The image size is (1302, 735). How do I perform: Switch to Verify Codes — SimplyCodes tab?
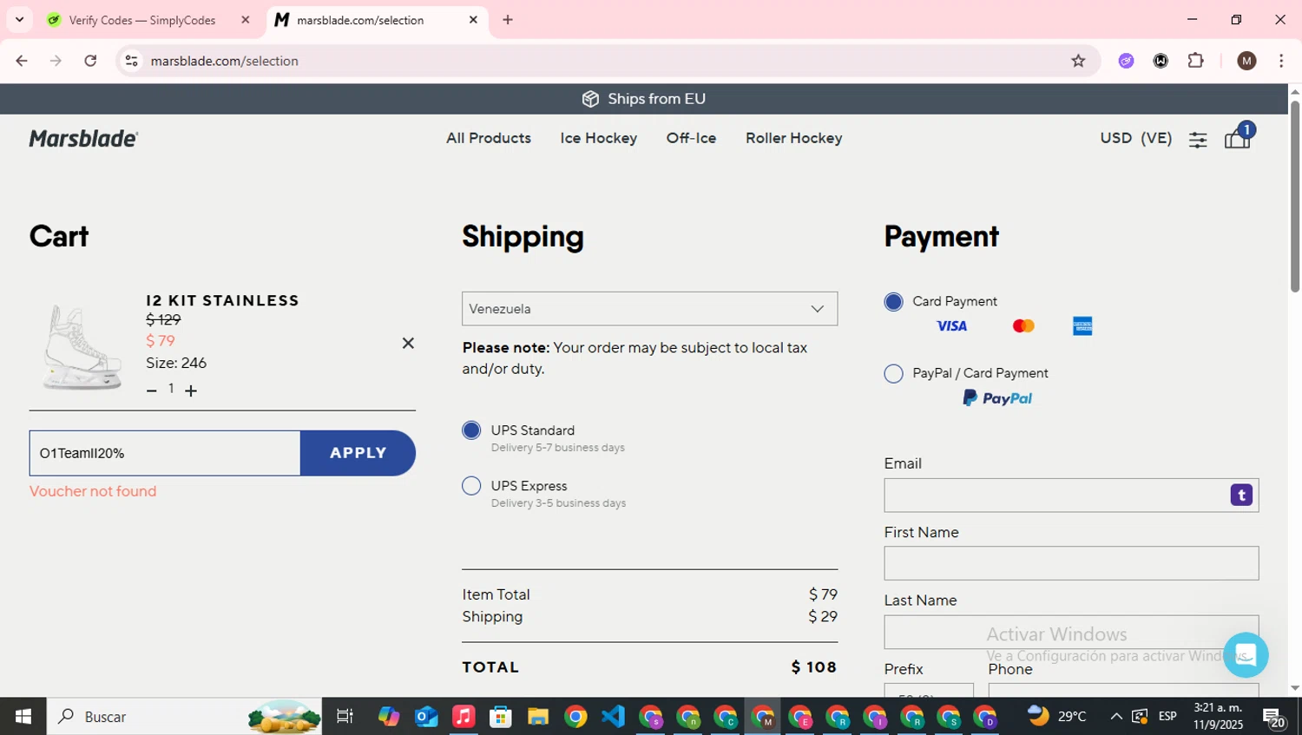(142, 20)
